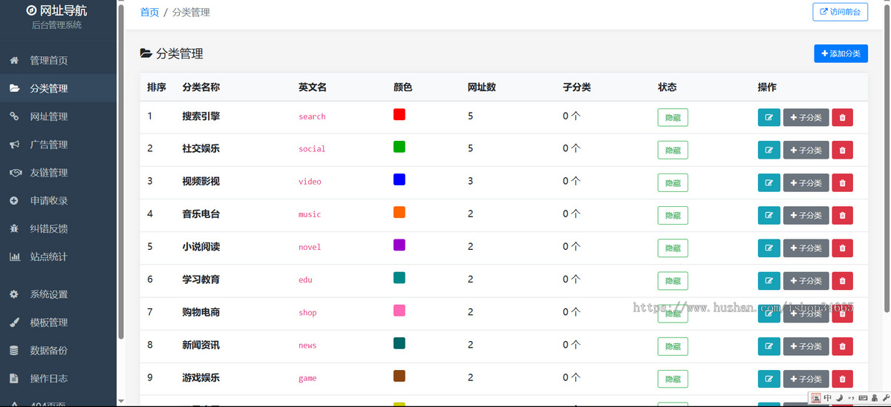Click the green color swatch for 社交娱乐
This screenshot has width=891, height=407.
point(399,147)
